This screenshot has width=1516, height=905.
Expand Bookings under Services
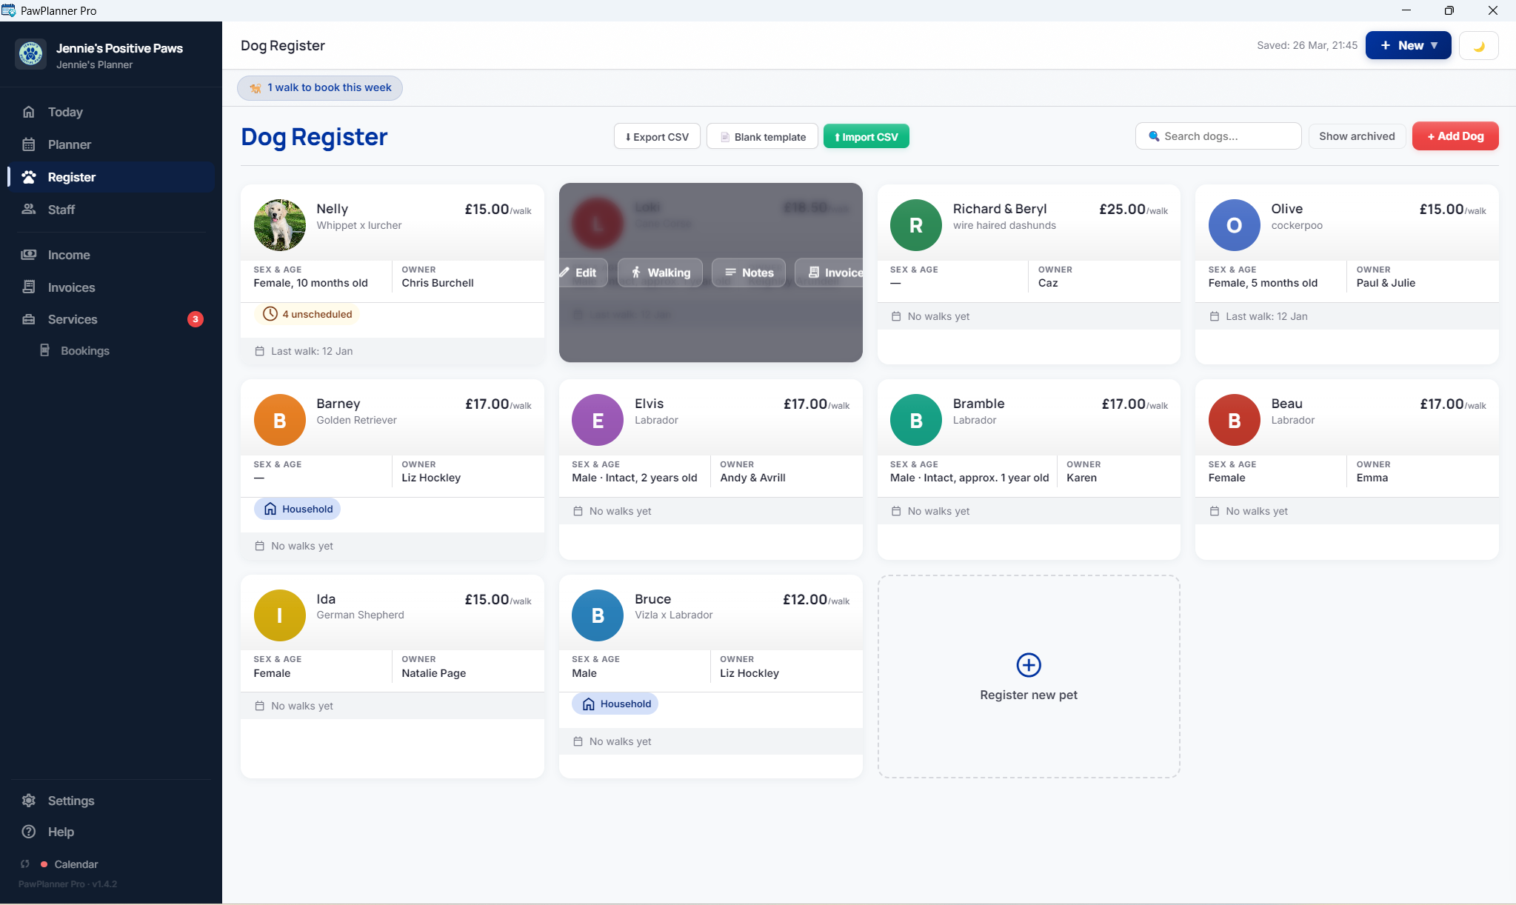84,350
